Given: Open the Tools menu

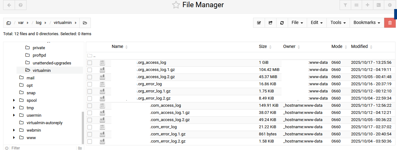Looking at the screenshot, I should (338, 23).
